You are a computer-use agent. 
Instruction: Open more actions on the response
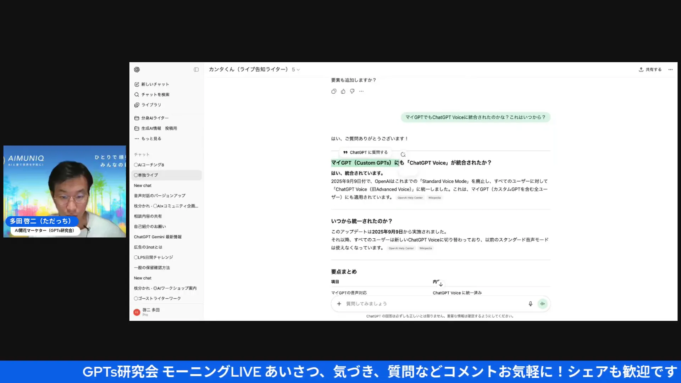[x=361, y=91]
